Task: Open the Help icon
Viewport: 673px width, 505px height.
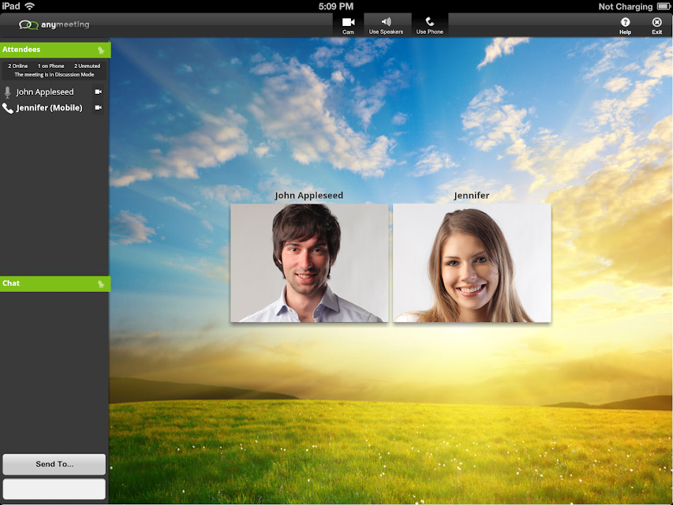Action: (x=626, y=25)
